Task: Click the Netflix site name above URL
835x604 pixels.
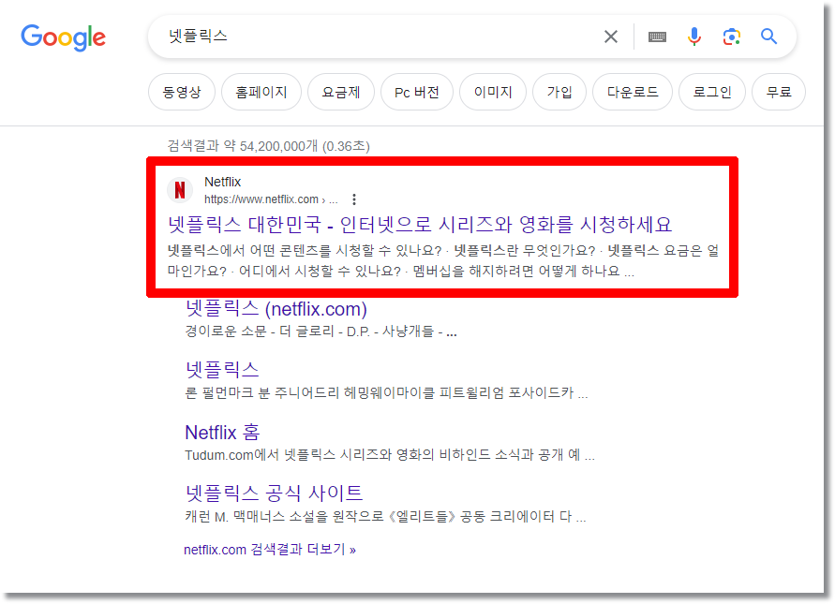Action: click(223, 182)
